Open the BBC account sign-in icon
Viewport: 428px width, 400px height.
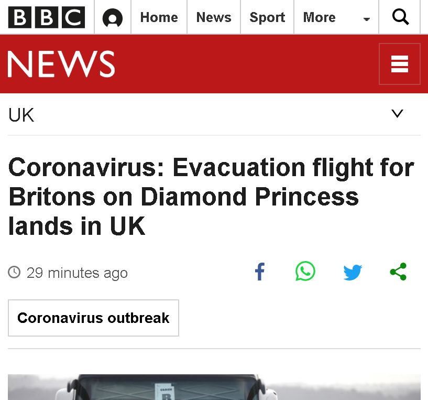113,18
